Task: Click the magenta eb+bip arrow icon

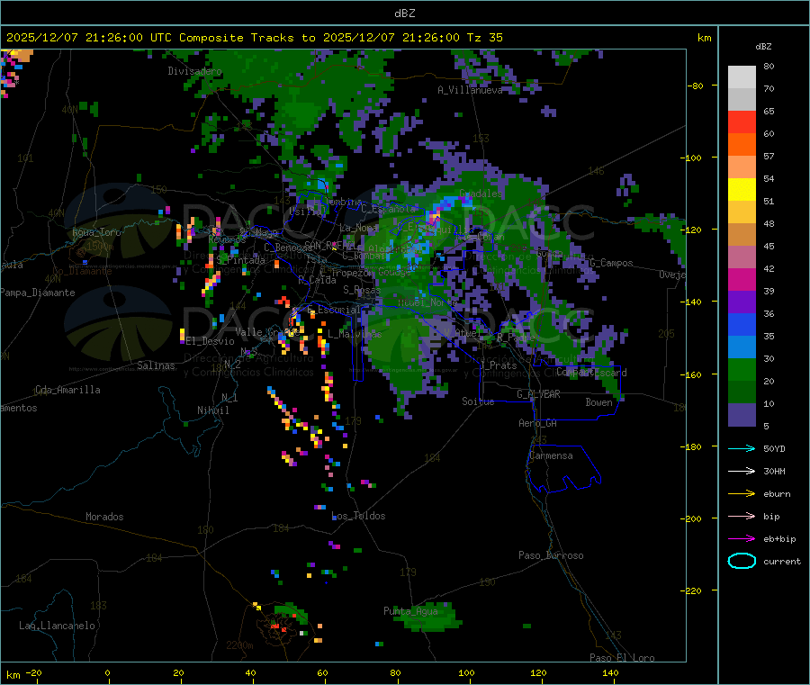Action: (x=742, y=538)
